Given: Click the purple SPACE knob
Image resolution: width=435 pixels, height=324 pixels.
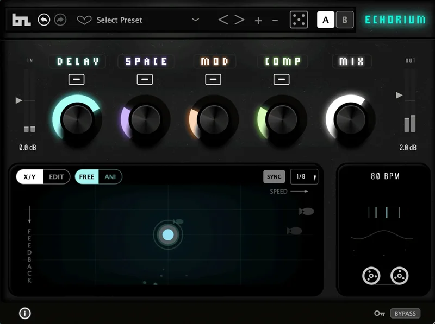Looking at the screenshot, I should 146,119.
